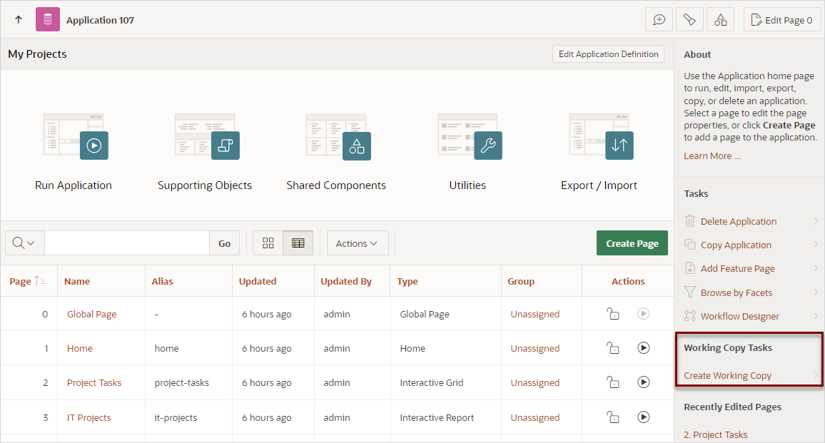Screen dimensions: 825x443
Task: Toggle the lock icon for the Global Page
Action: point(613,313)
